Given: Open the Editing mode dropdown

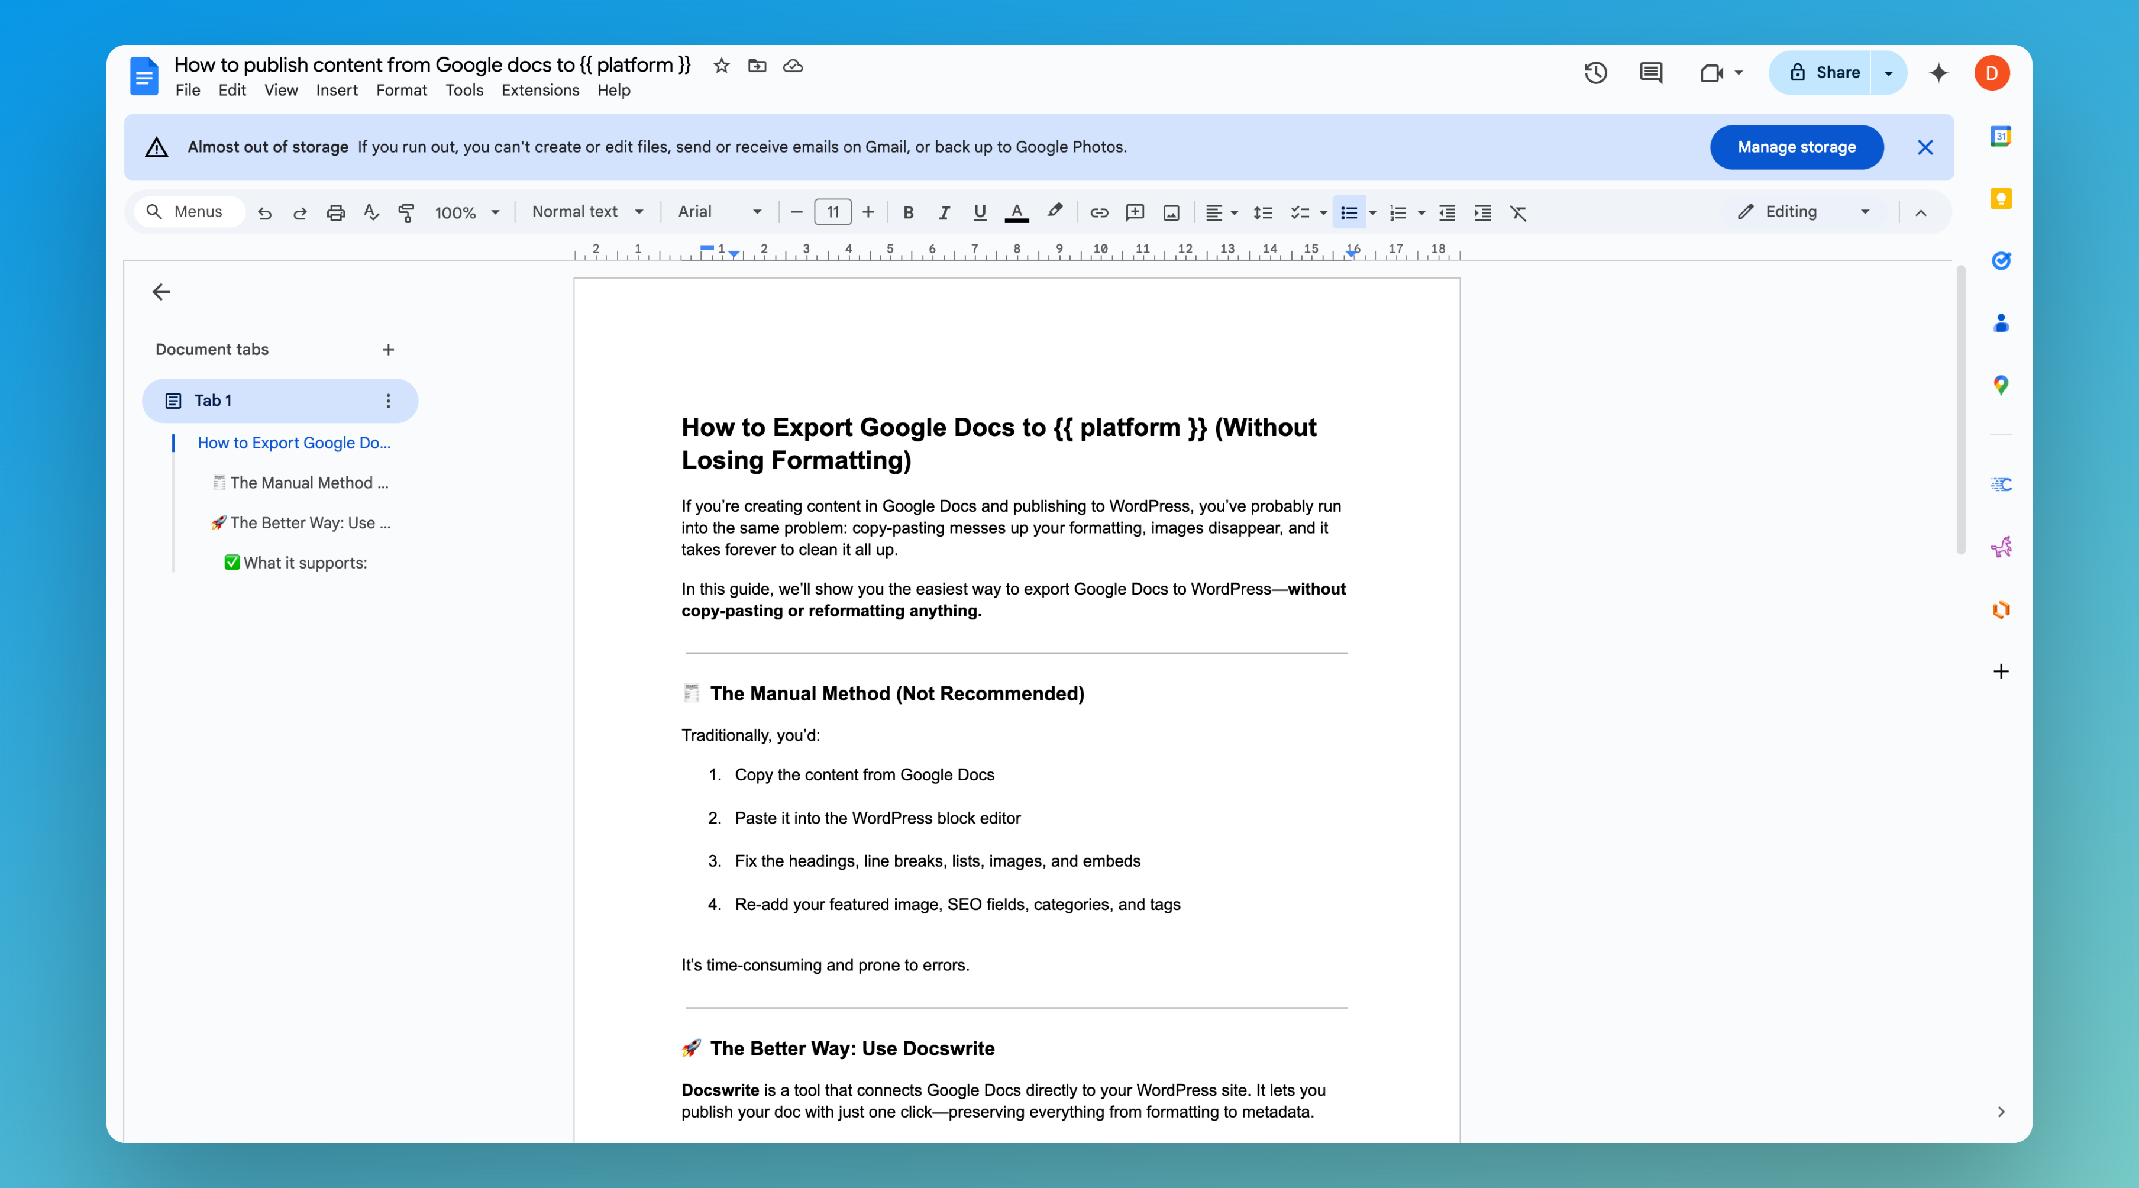Looking at the screenshot, I should coord(1804,212).
